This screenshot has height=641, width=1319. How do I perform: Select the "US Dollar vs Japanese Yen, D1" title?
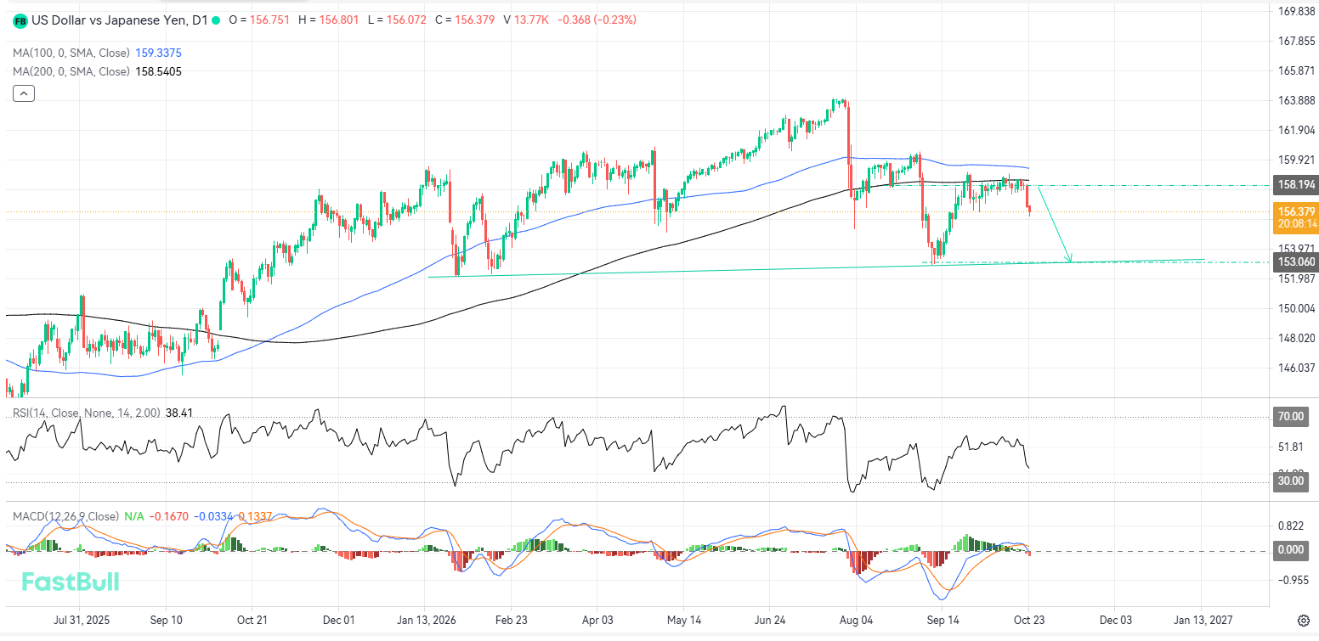(118, 20)
